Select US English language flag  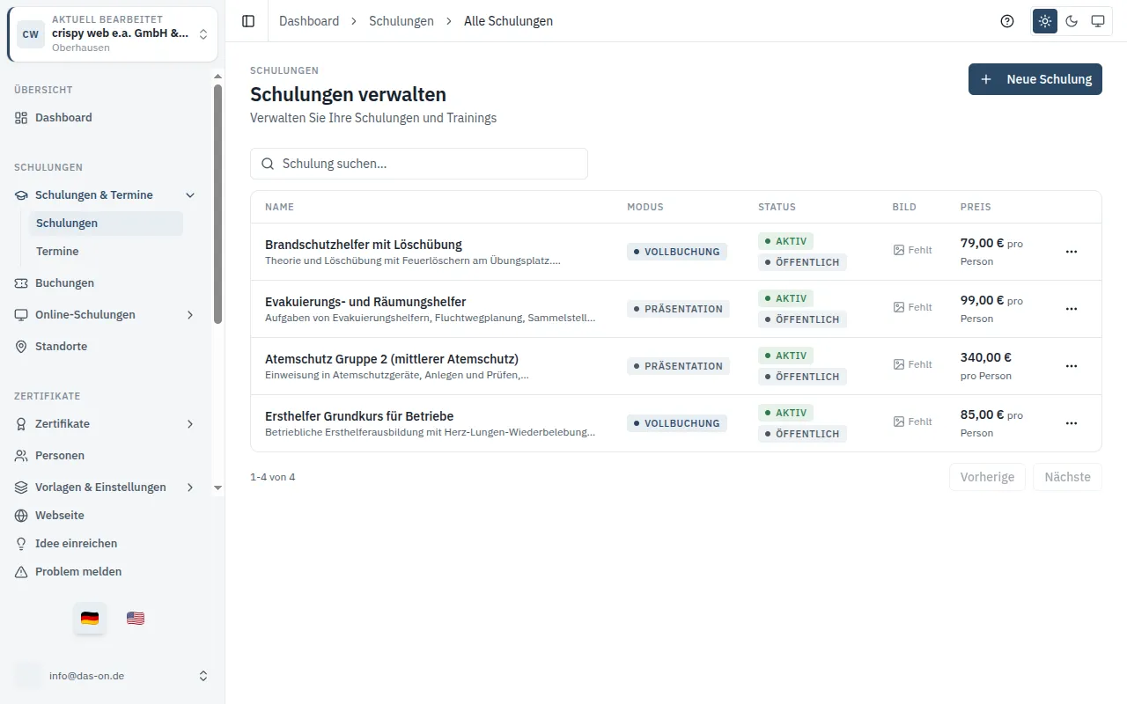136,618
